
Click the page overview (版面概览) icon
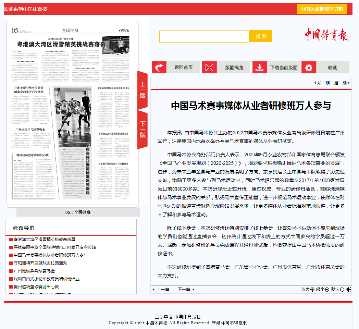coord(209,68)
